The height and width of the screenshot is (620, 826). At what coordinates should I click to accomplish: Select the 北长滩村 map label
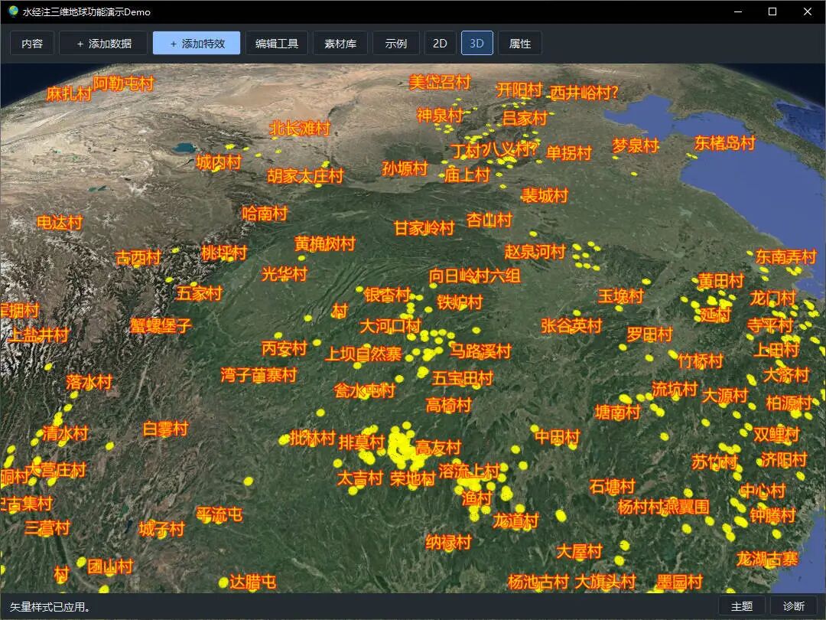(300, 128)
